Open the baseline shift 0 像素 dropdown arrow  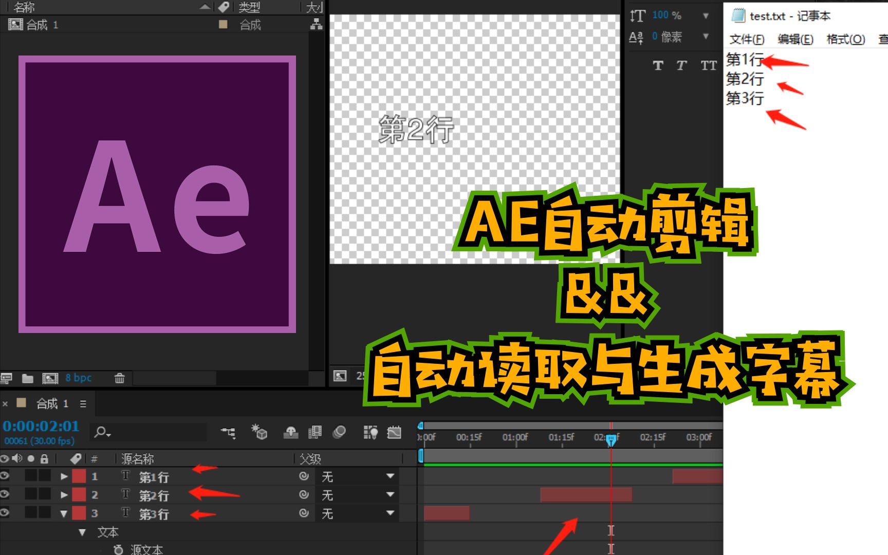[706, 36]
